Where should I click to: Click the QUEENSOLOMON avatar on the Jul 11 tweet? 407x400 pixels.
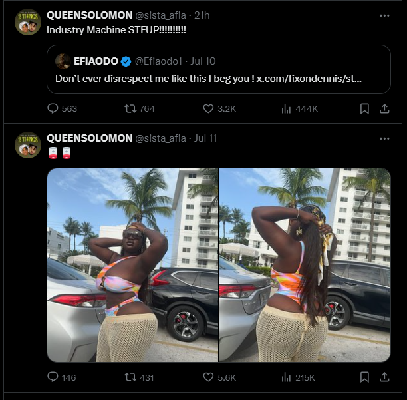(x=27, y=144)
